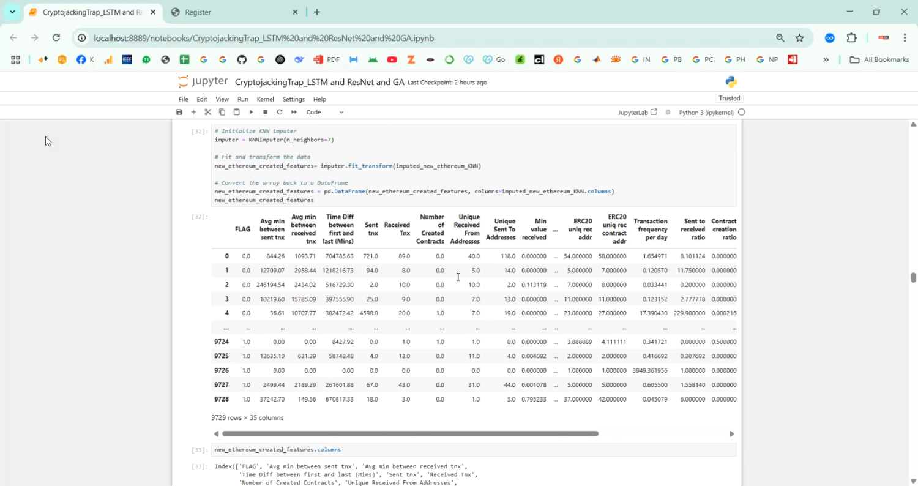Restart kernel and run all cells
The height and width of the screenshot is (486, 918).
(294, 112)
